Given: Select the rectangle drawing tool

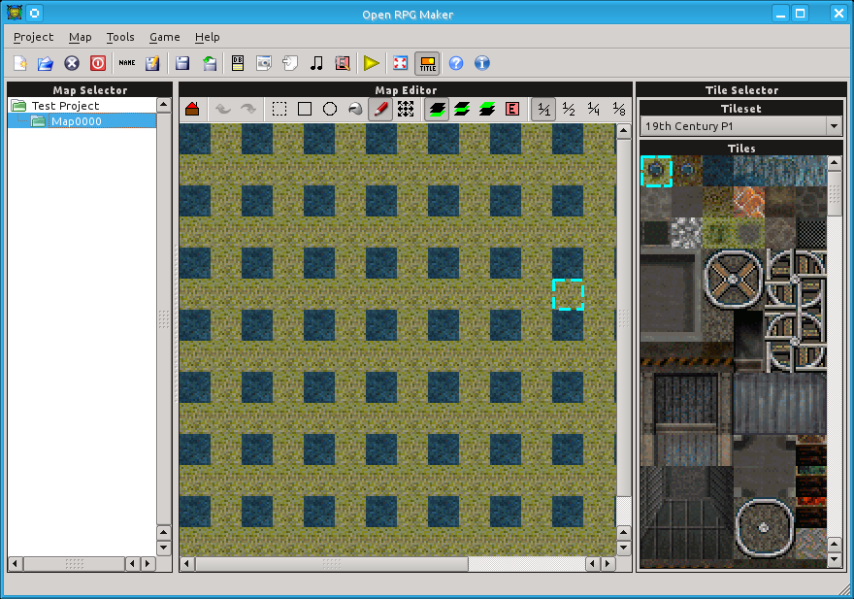Looking at the screenshot, I should click(x=305, y=109).
